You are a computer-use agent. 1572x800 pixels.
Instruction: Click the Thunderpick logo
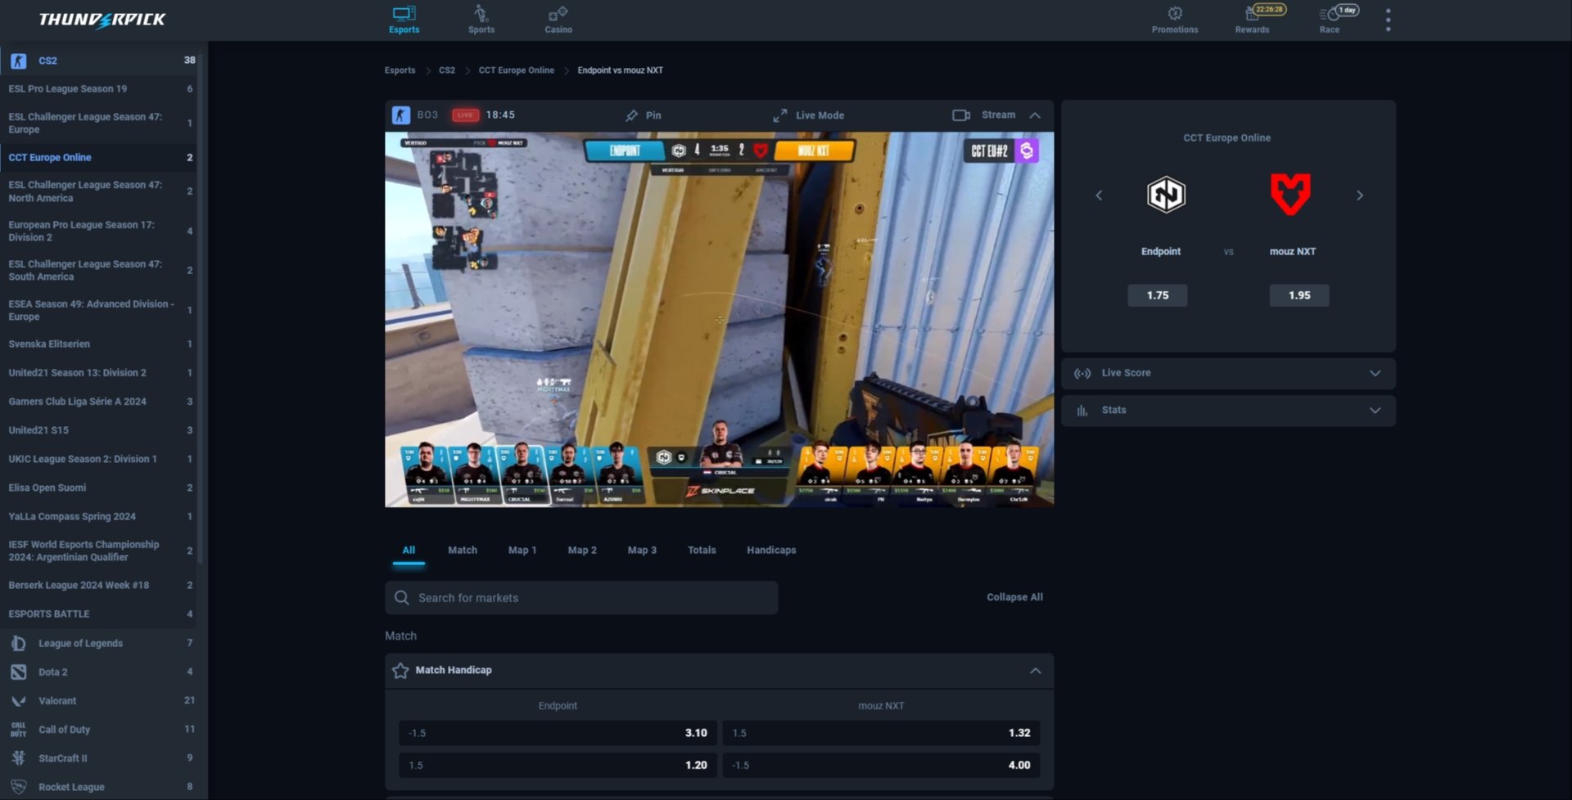click(102, 20)
